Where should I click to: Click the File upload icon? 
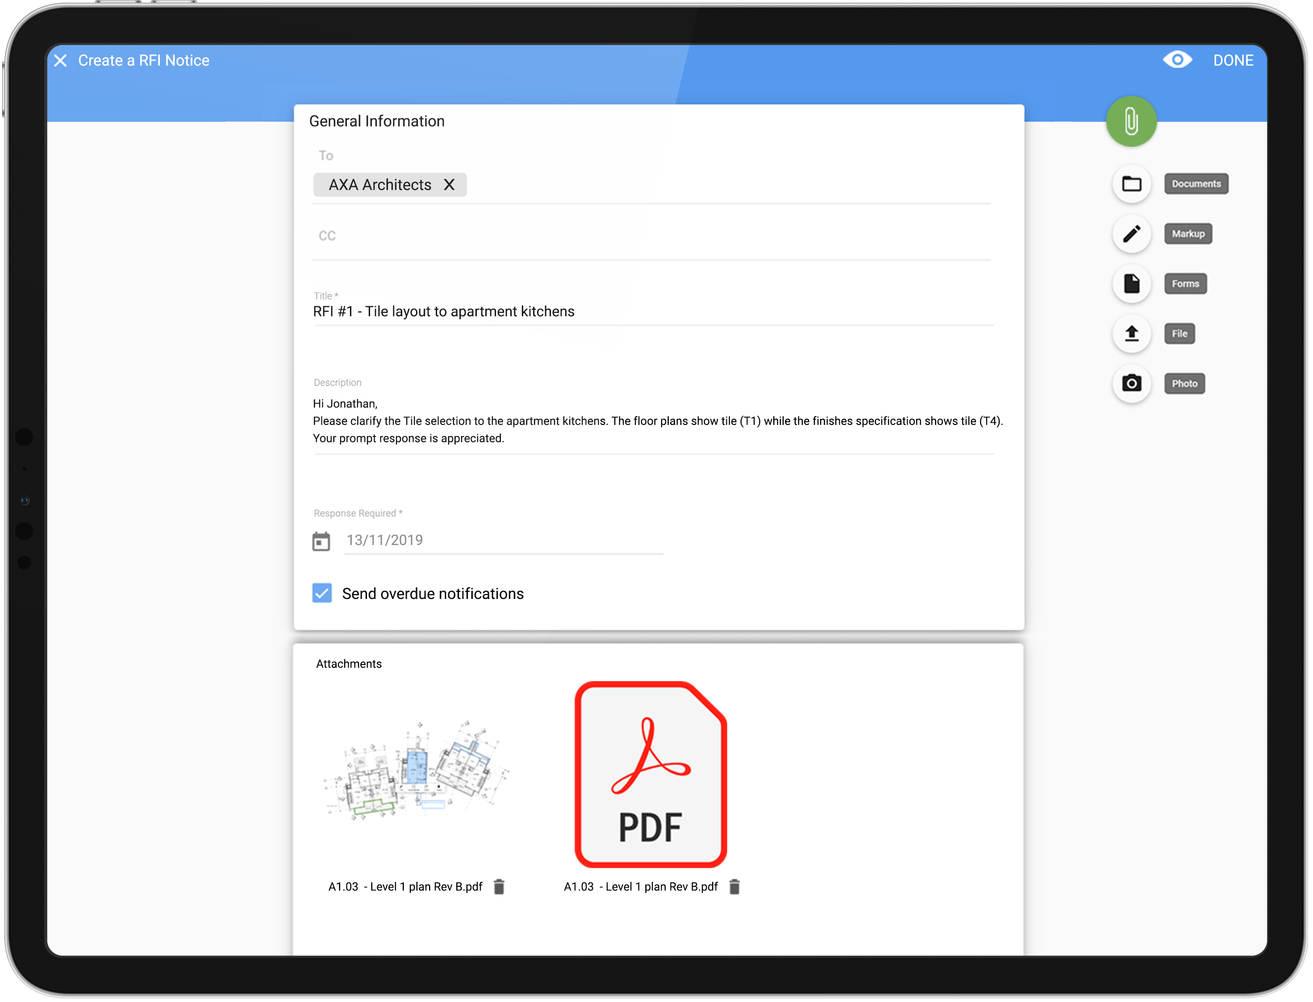coord(1132,334)
